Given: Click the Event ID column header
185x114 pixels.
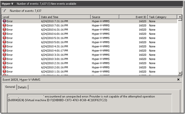Looking at the screenshot, I should [x=133, y=17].
